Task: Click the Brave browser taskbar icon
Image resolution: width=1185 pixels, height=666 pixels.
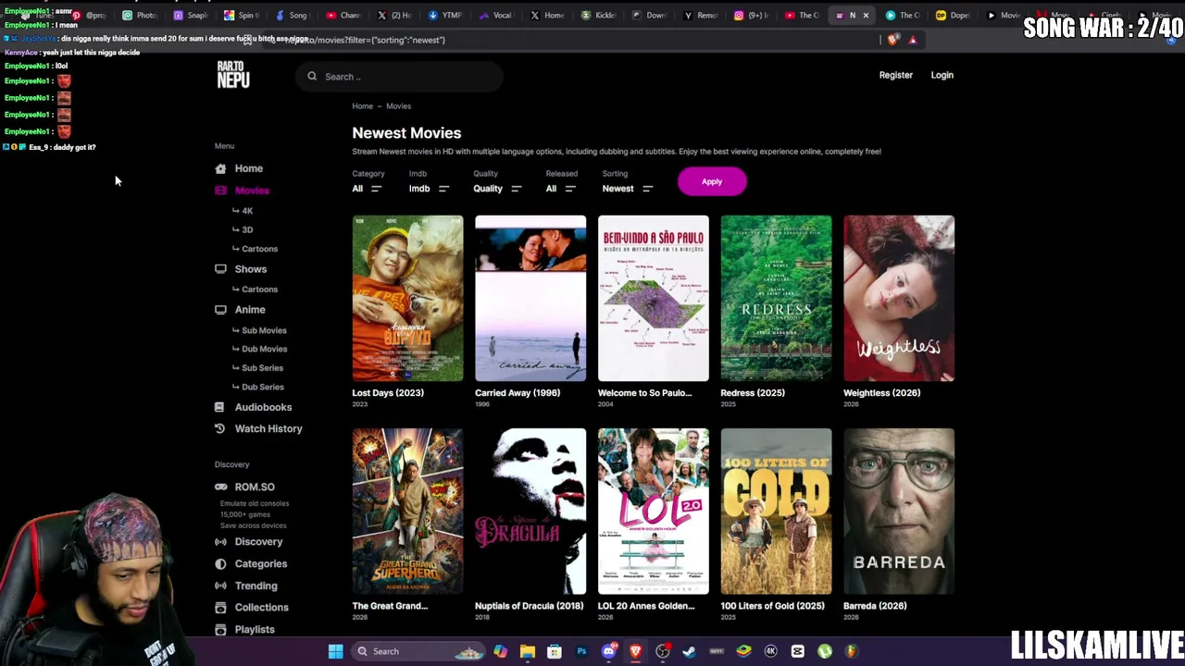Action: click(x=635, y=651)
